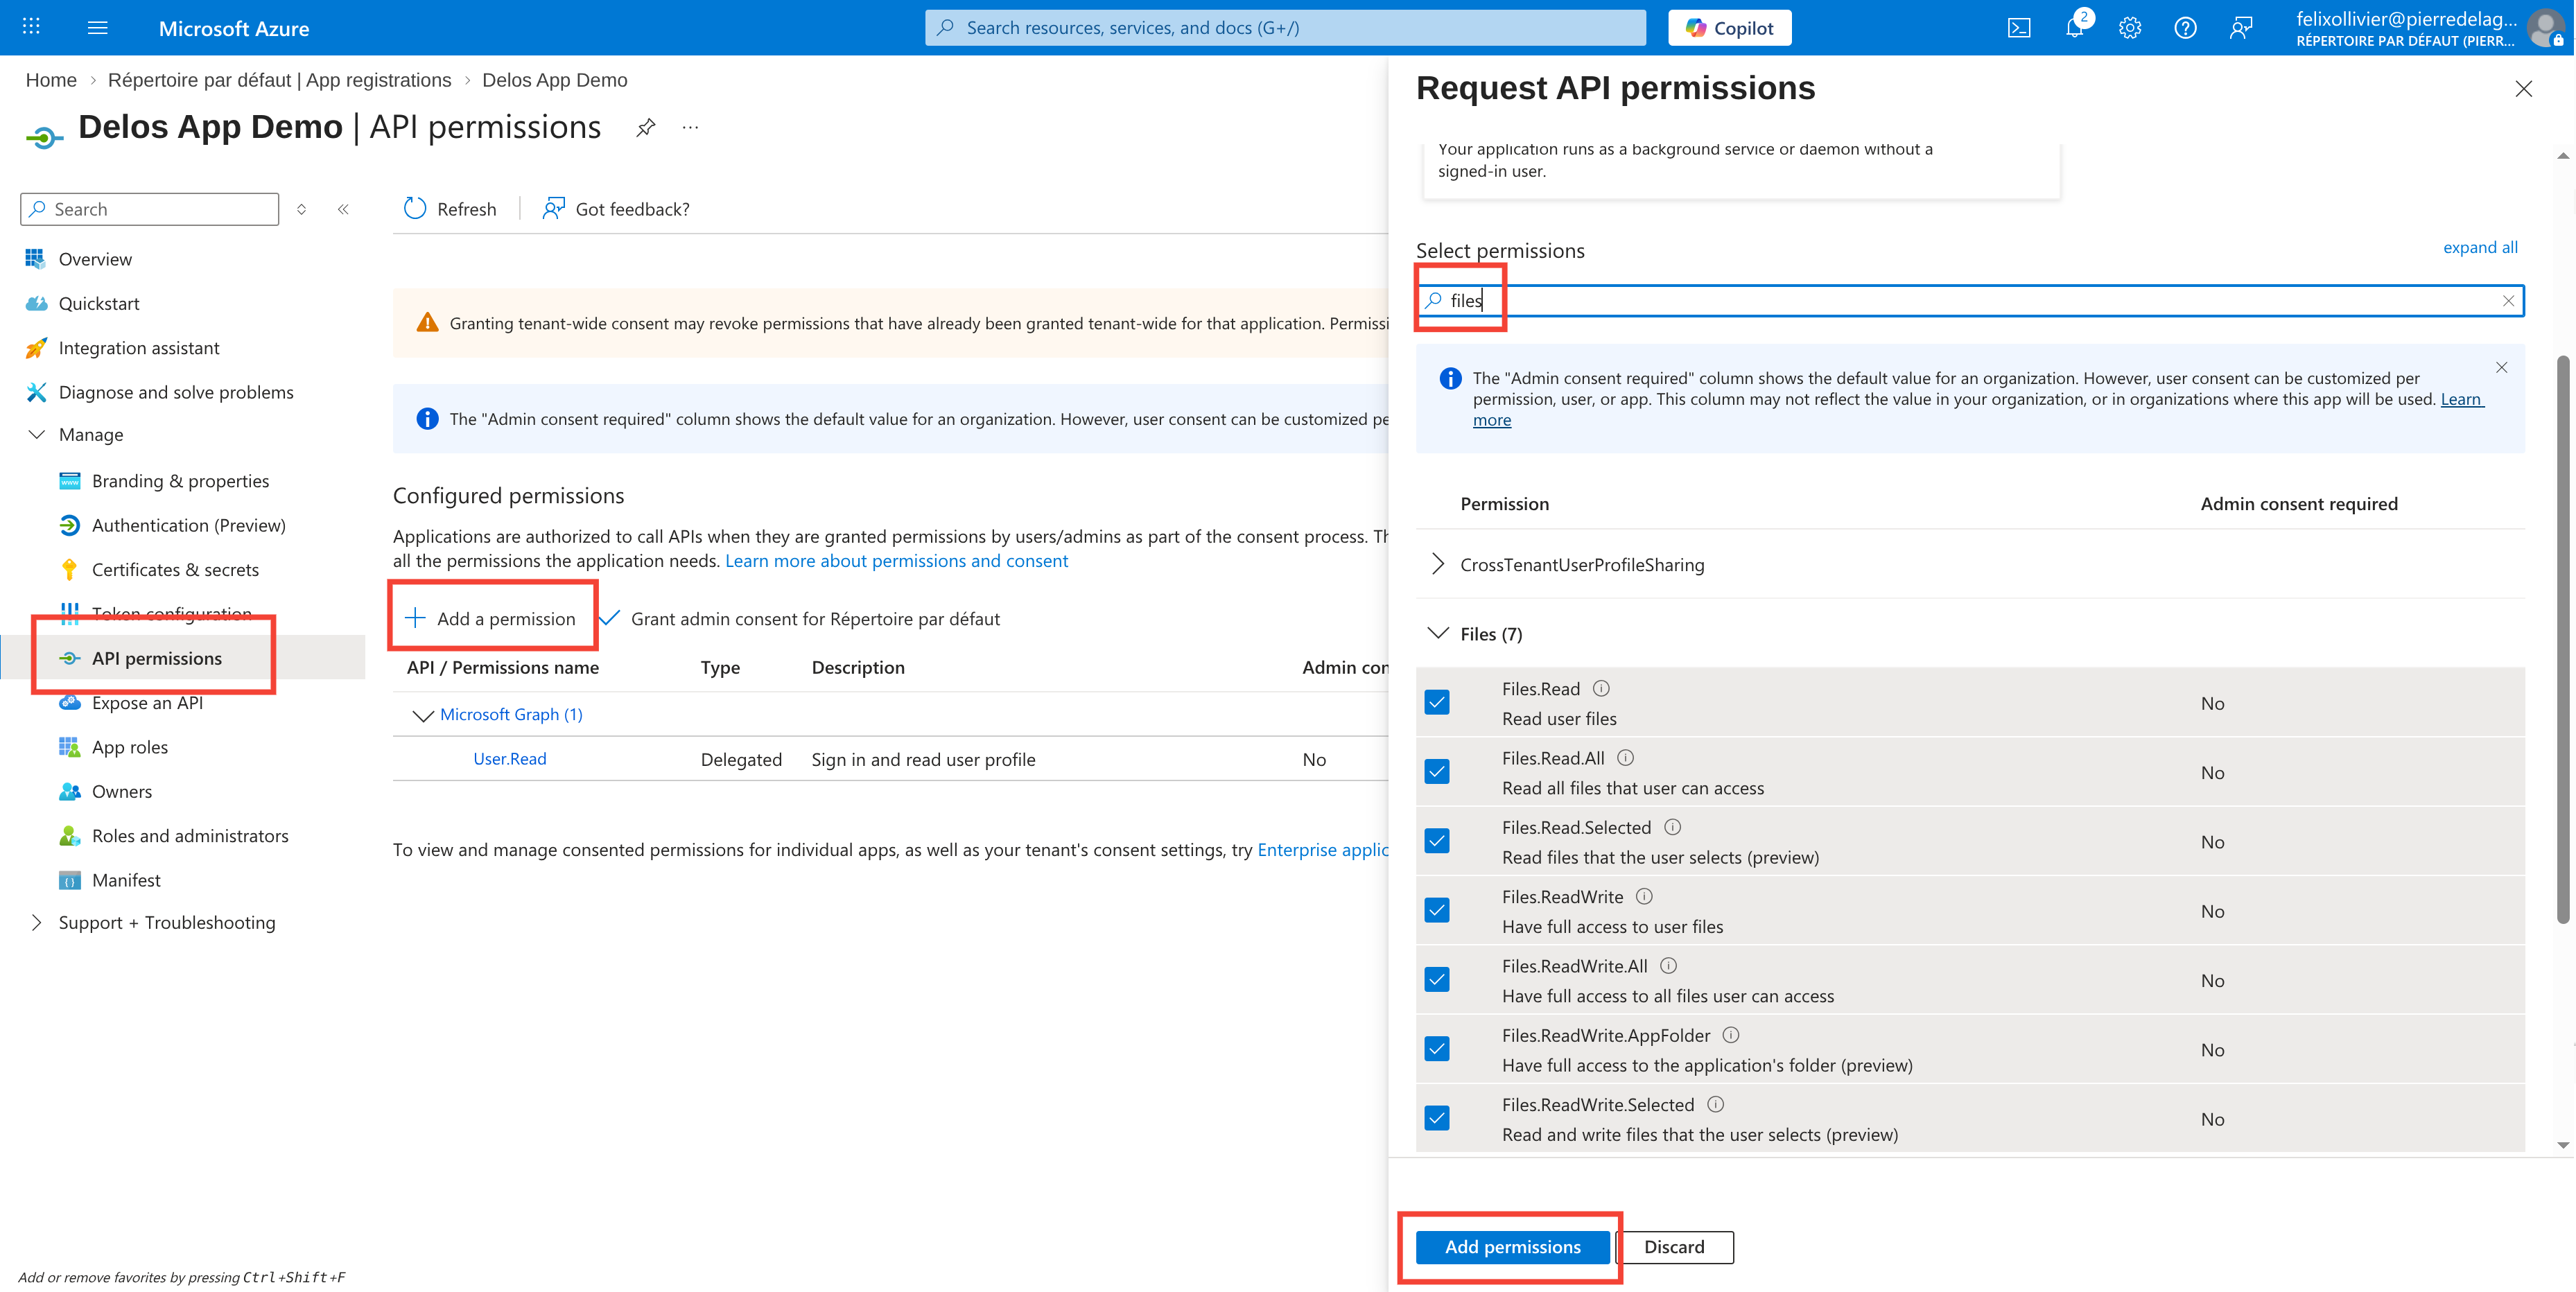Uncheck the Files.Read checkbox
Screen dimensions: 2576x1292
pyautogui.click(x=1437, y=702)
